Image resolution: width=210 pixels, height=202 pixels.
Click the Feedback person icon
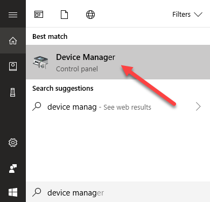pyautogui.click(x=13, y=169)
